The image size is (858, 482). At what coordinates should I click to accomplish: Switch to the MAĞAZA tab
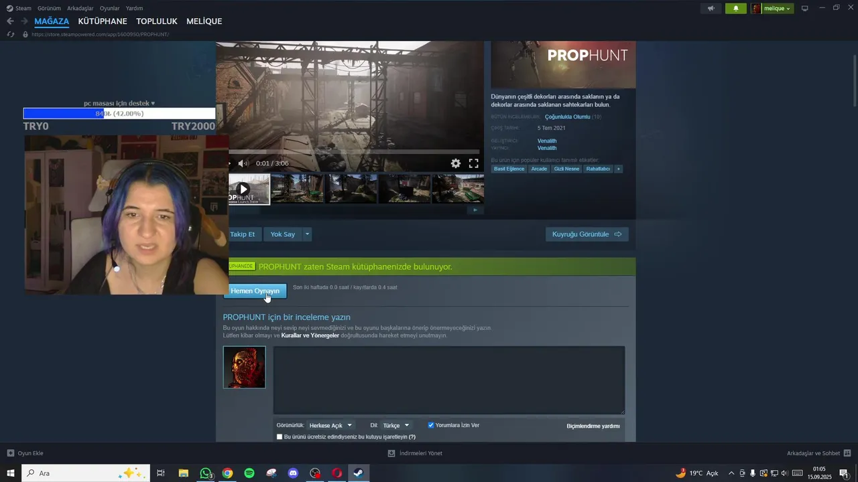coord(52,21)
